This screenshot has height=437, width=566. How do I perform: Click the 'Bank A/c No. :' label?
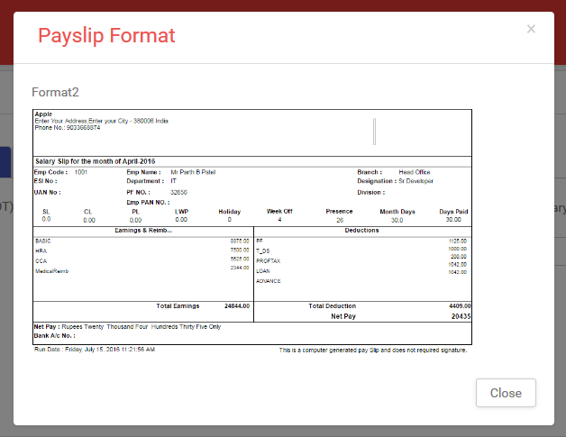pyautogui.click(x=54, y=335)
